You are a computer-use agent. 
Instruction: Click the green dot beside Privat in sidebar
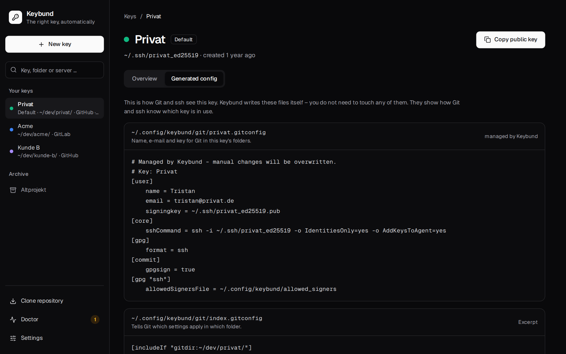(11, 108)
